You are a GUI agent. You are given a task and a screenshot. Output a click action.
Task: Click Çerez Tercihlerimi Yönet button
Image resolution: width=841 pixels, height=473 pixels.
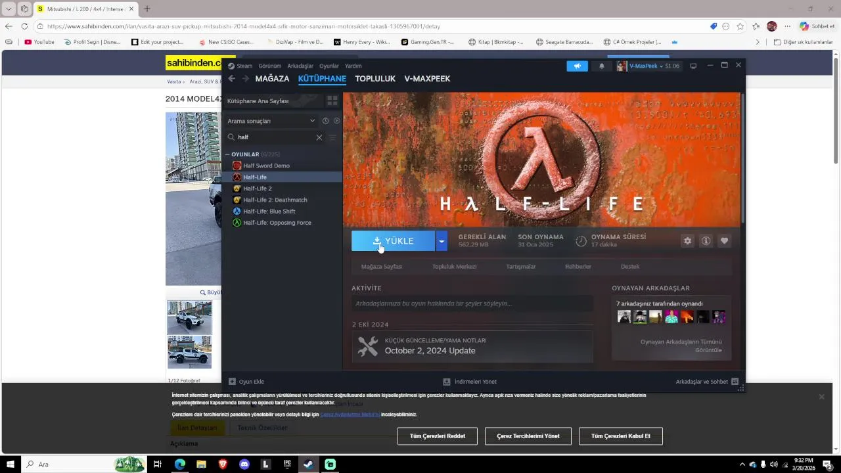pyautogui.click(x=528, y=436)
